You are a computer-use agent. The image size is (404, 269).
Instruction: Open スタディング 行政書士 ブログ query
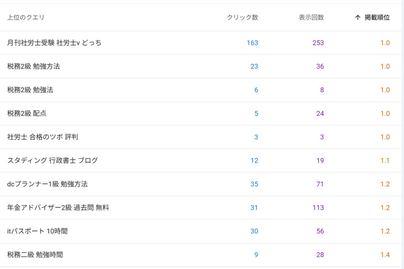52,161
